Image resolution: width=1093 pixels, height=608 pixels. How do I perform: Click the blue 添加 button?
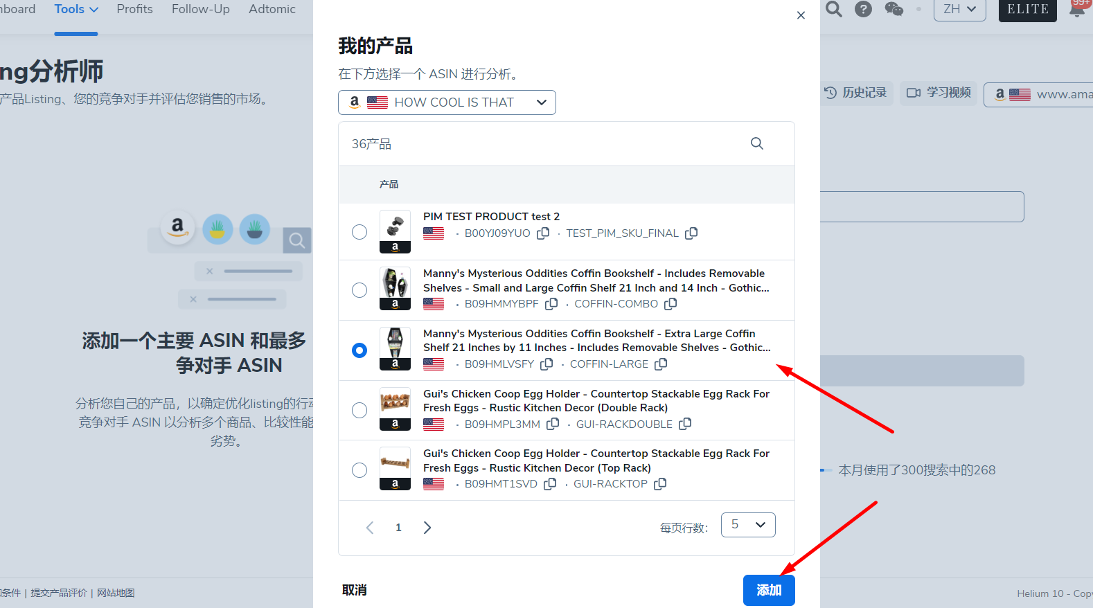point(768,590)
